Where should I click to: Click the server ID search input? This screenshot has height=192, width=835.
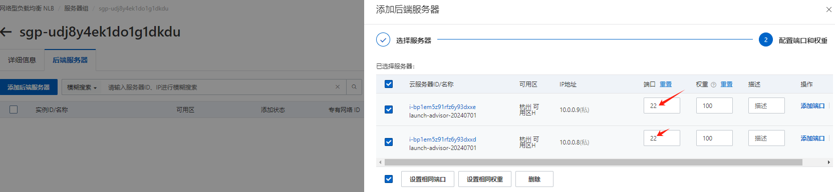coord(218,87)
